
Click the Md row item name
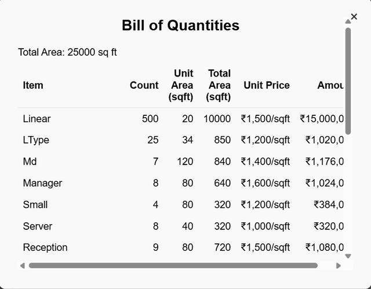point(30,162)
